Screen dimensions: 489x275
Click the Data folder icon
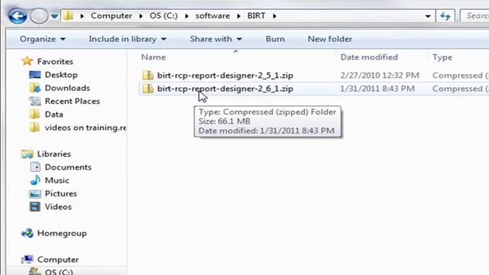[34, 114]
